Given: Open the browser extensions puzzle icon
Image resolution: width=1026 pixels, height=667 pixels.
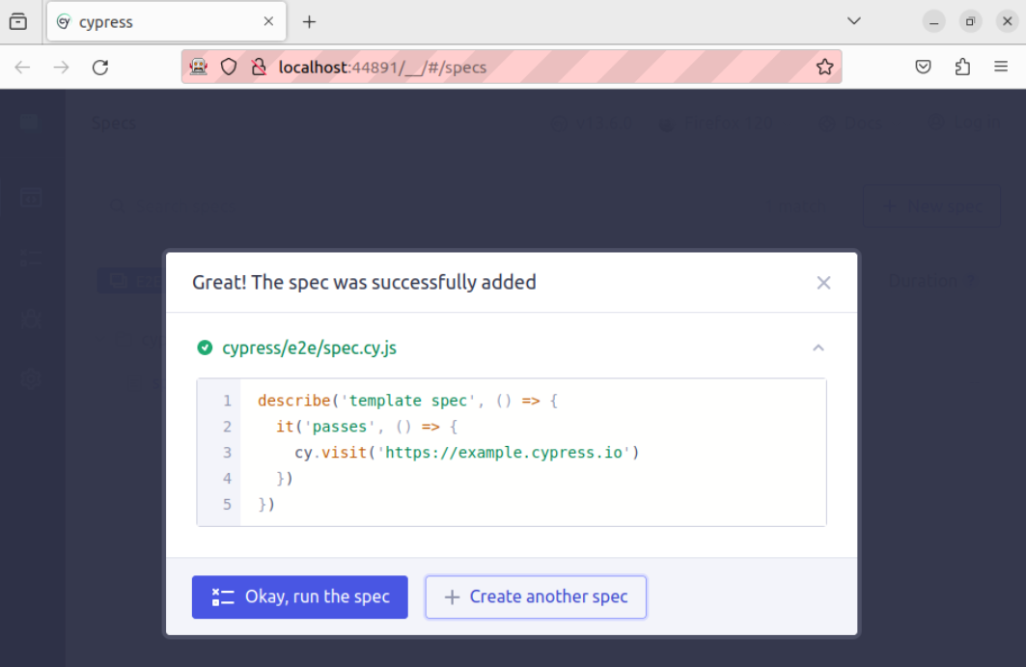Looking at the screenshot, I should (961, 67).
